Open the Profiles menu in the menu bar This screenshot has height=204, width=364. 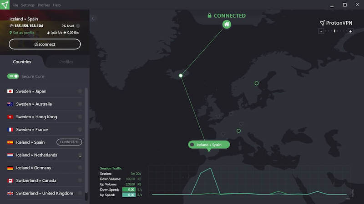pyautogui.click(x=44, y=5)
